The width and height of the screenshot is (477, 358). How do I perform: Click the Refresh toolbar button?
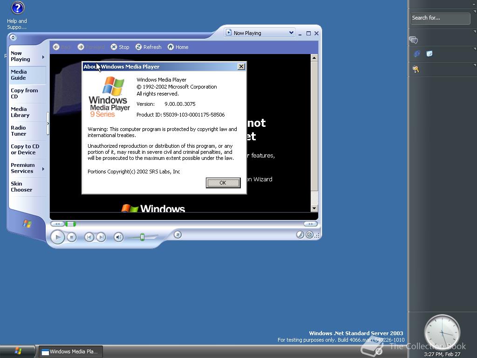149,47
